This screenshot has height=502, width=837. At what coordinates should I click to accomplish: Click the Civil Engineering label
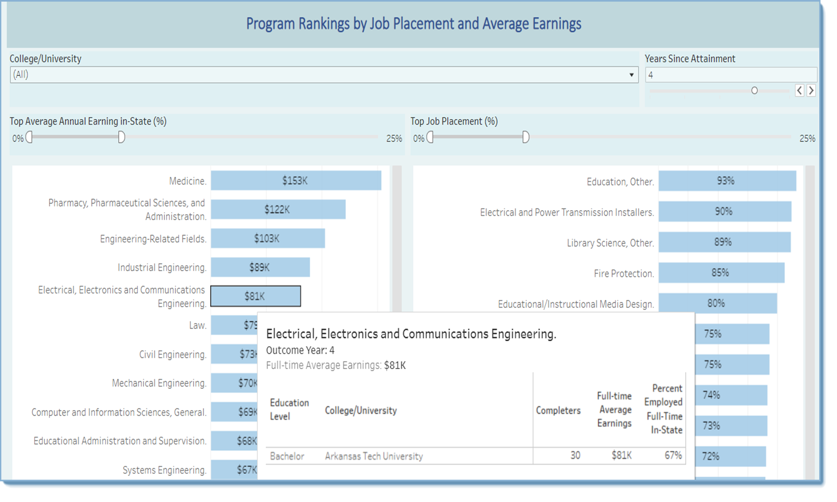coord(173,354)
